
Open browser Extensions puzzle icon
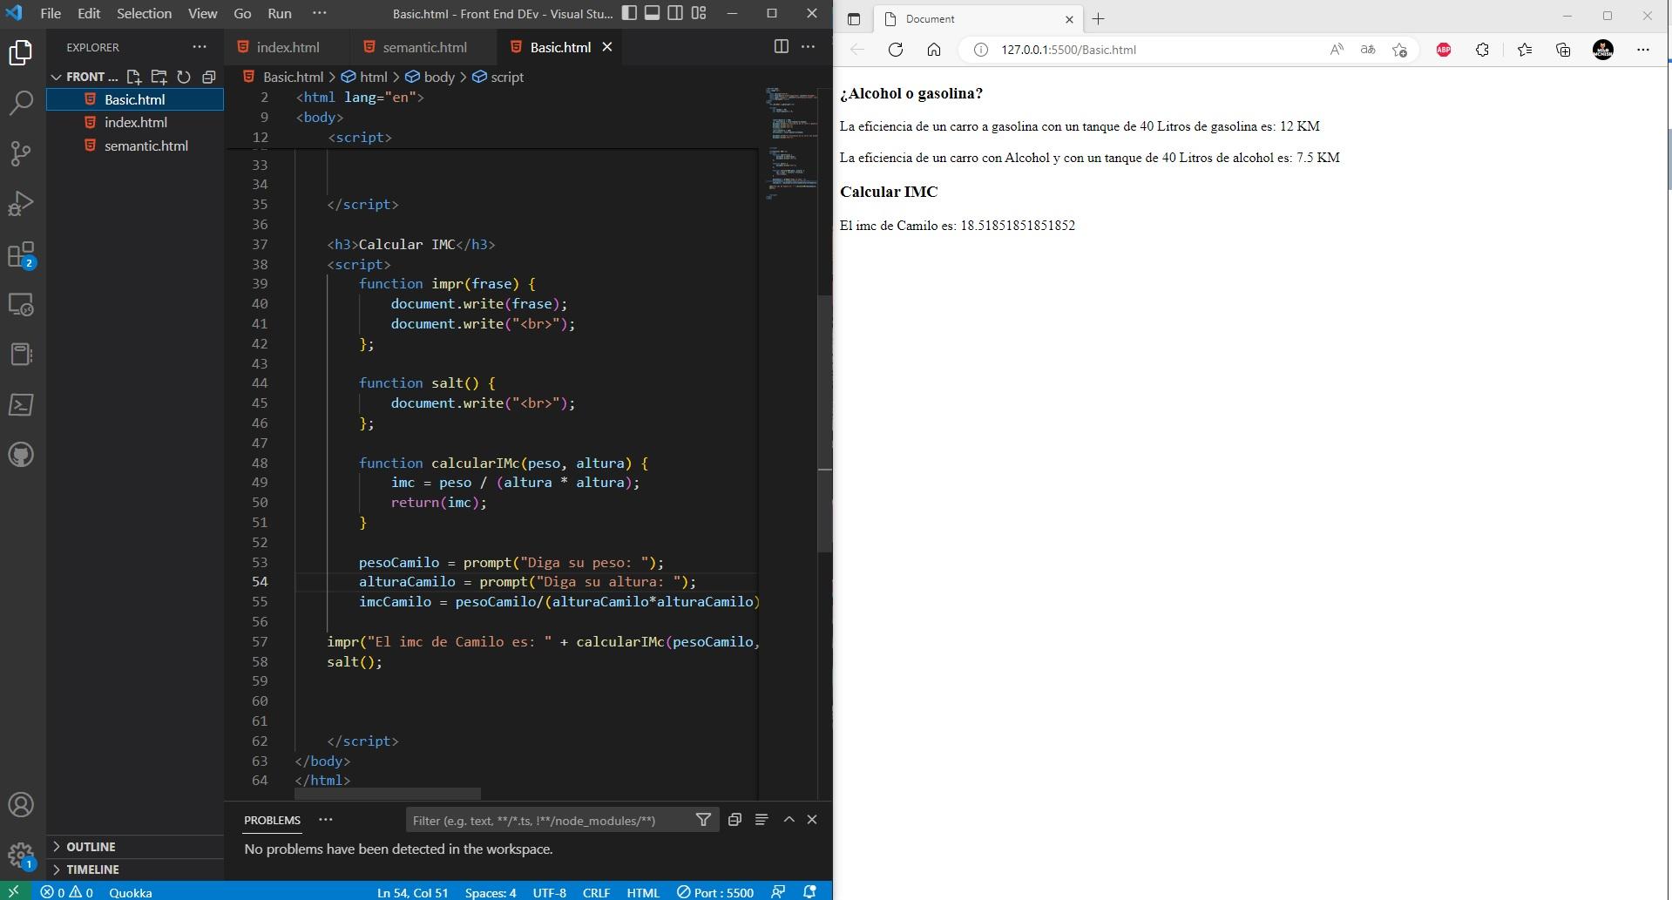pyautogui.click(x=1482, y=50)
